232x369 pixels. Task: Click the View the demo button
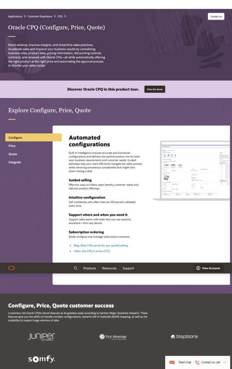point(155,89)
